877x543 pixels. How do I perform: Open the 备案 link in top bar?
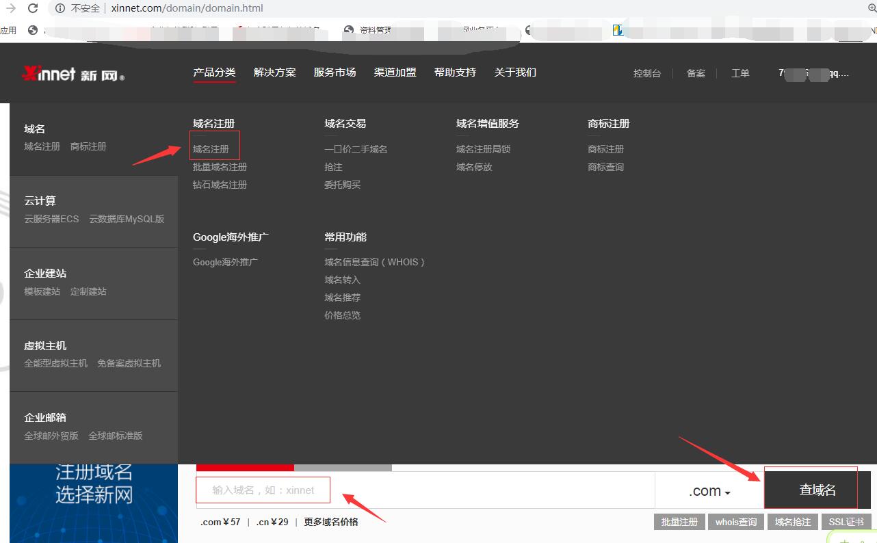696,73
